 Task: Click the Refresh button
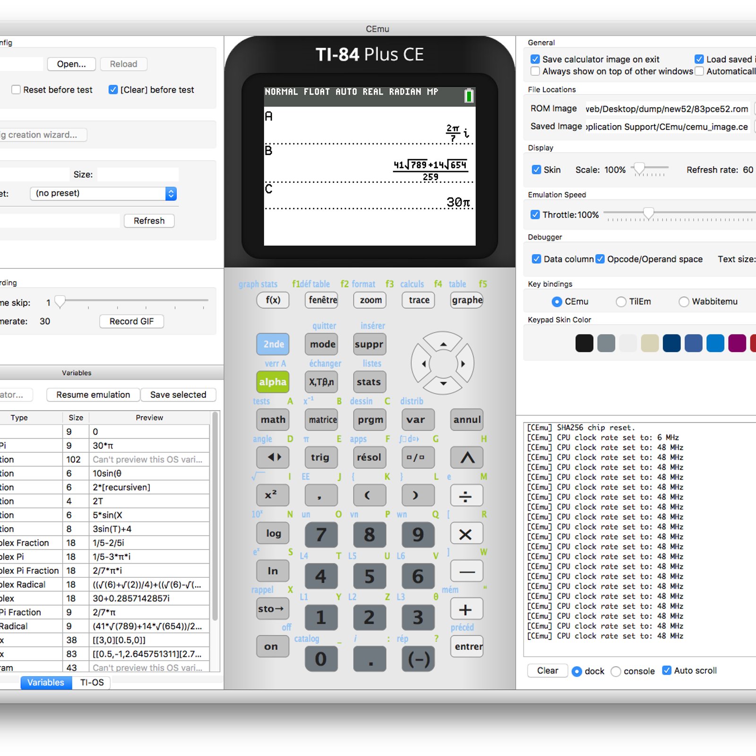click(149, 221)
